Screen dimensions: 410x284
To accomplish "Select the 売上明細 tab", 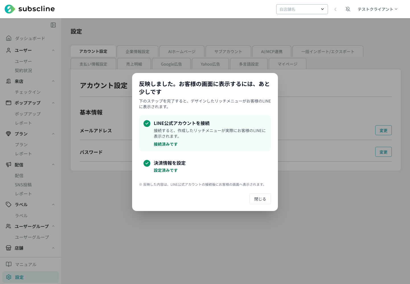I will (134, 64).
